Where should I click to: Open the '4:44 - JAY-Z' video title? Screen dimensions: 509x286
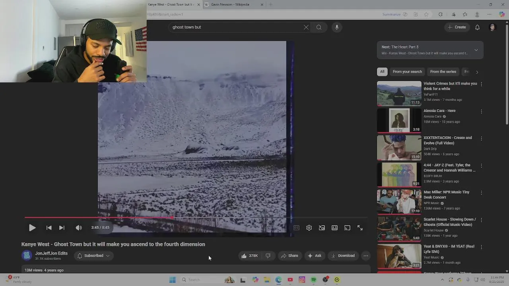pos(449,168)
